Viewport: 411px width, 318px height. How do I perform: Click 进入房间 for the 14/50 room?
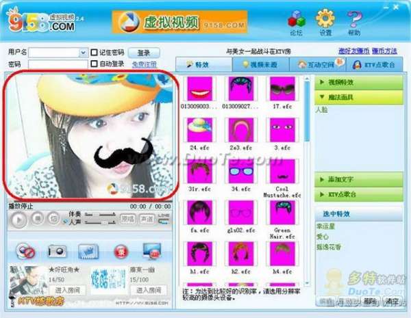(68, 290)
